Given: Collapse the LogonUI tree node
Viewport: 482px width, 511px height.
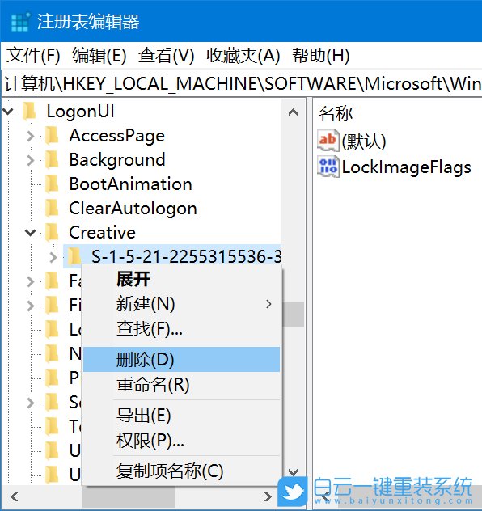Looking at the screenshot, I should [8, 112].
